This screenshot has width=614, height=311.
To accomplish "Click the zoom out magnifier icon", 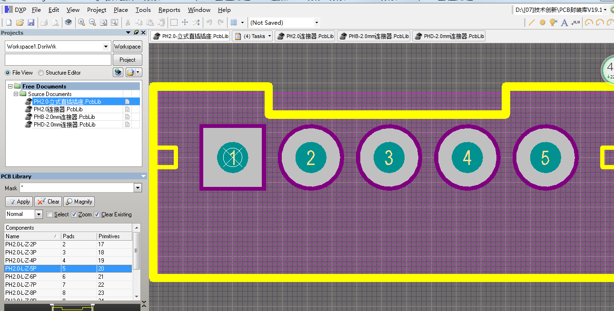I will pyautogui.click(x=92, y=22).
